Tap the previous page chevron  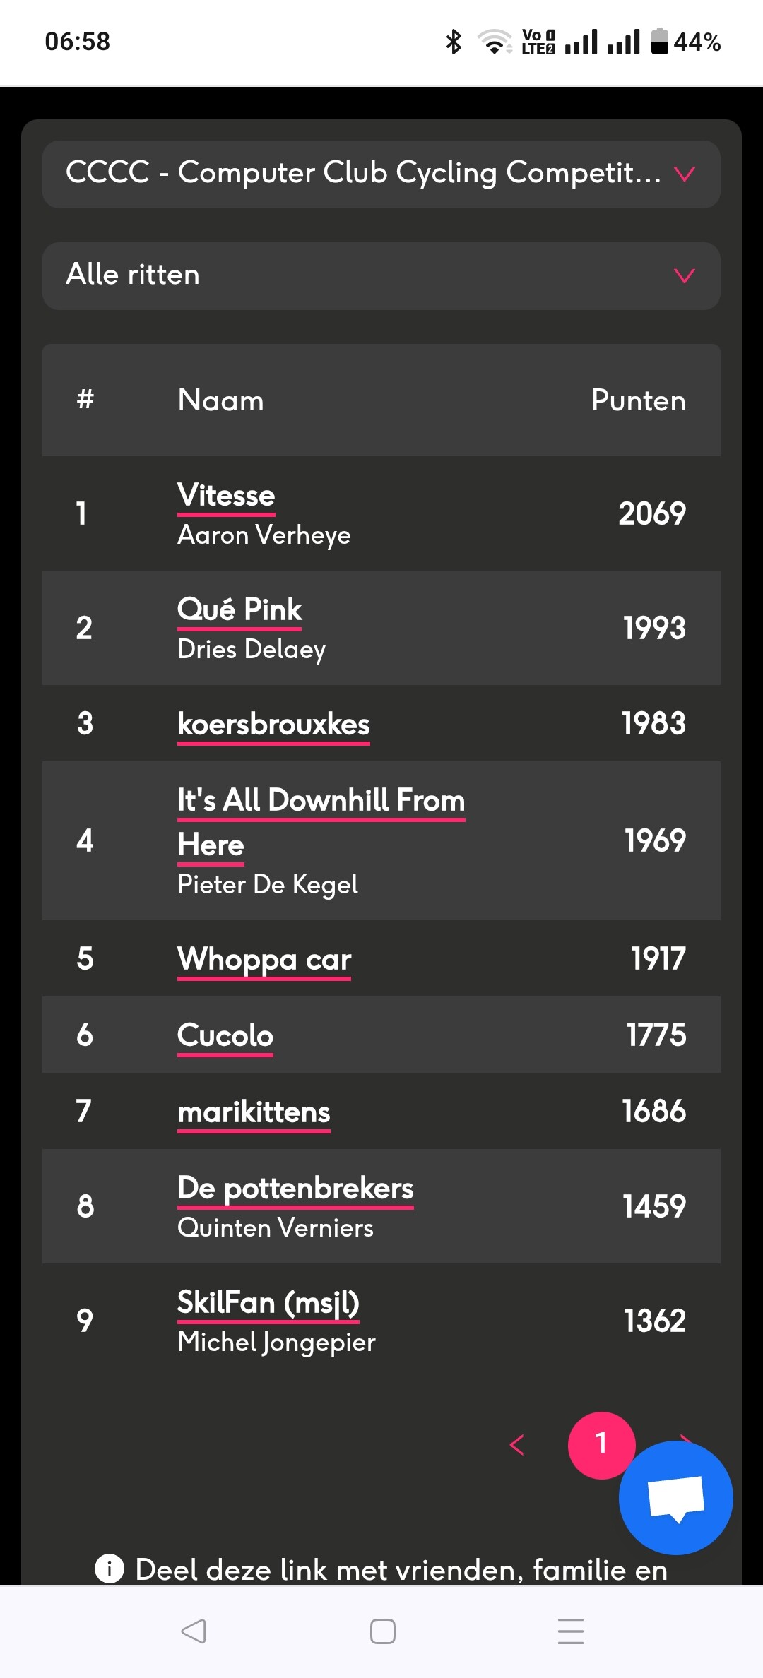click(x=517, y=1445)
